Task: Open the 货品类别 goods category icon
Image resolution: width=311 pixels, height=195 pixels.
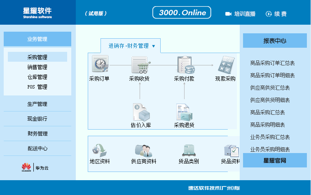Action: point(189,150)
